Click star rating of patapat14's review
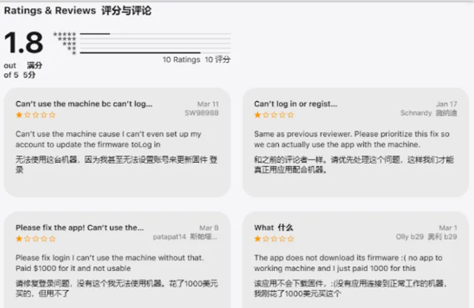Image resolution: width=474 pixels, height=308 pixels. coord(36,239)
